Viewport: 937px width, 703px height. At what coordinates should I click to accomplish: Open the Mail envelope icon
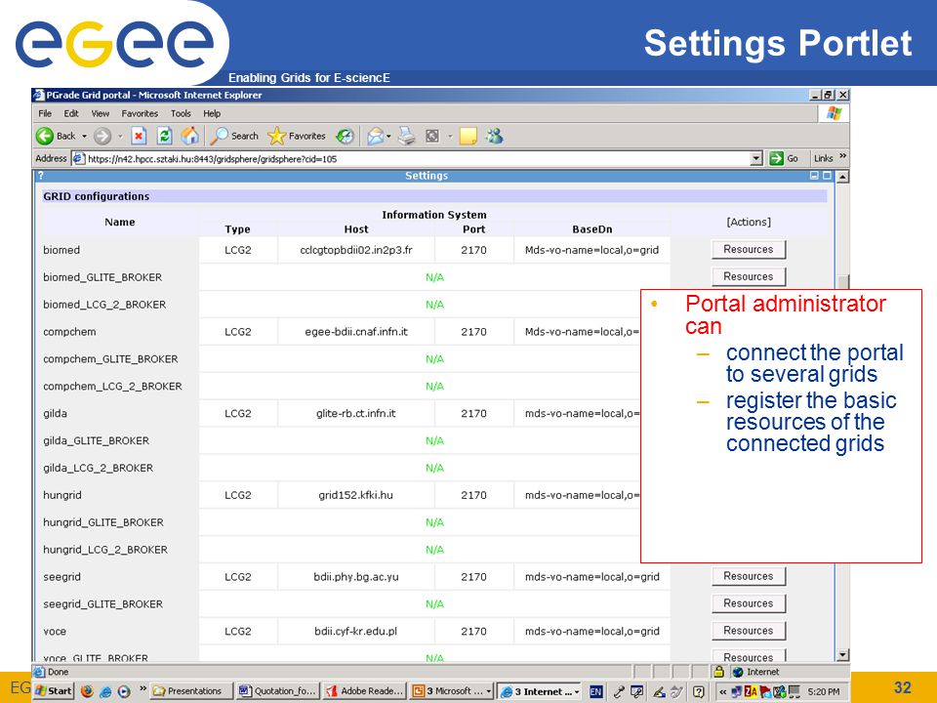375,137
